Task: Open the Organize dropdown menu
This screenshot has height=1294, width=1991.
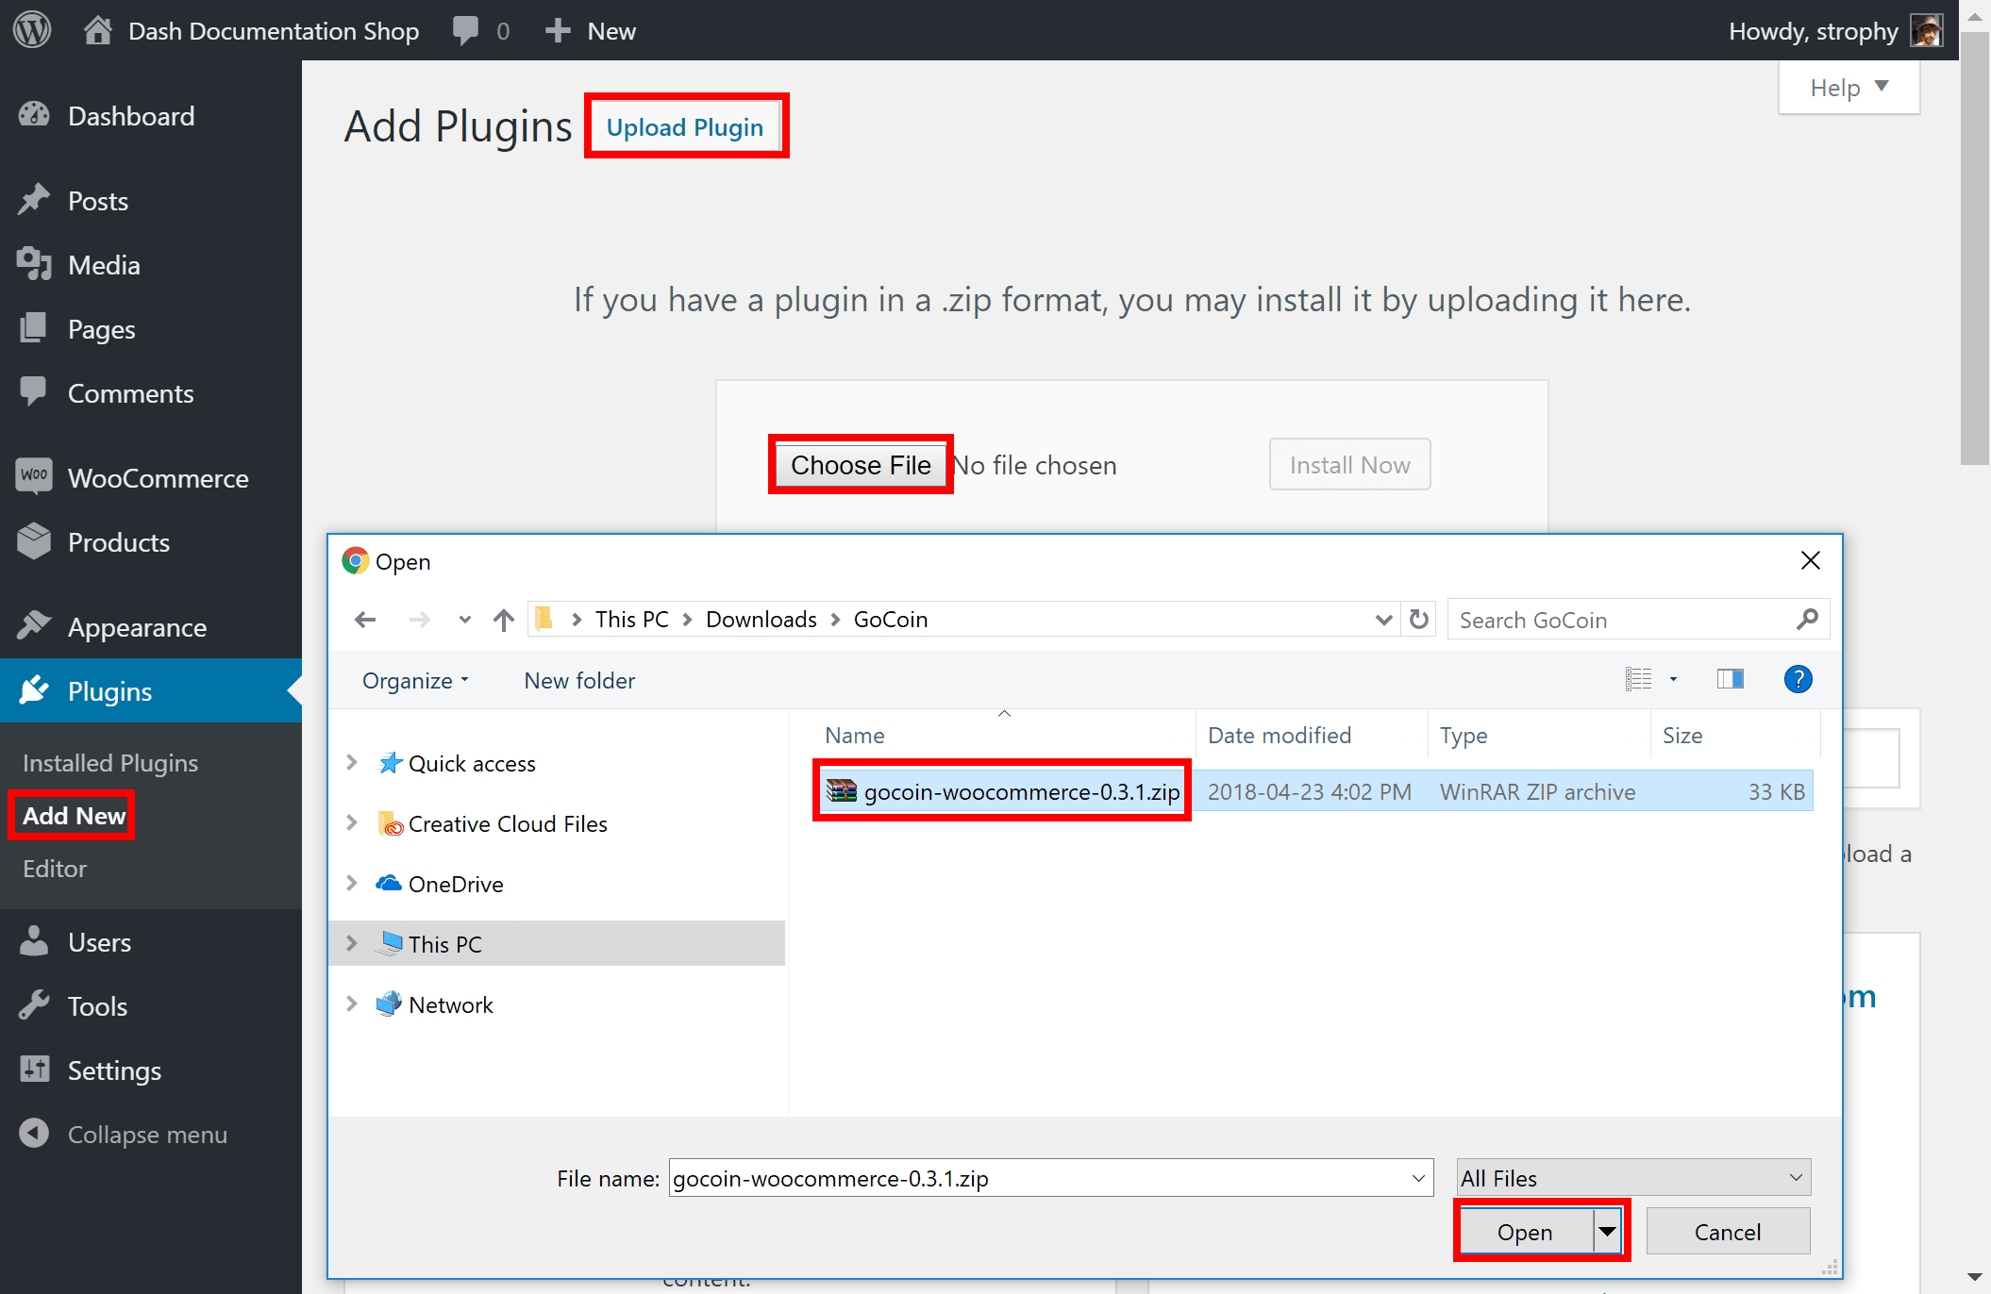Action: [415, 681]
